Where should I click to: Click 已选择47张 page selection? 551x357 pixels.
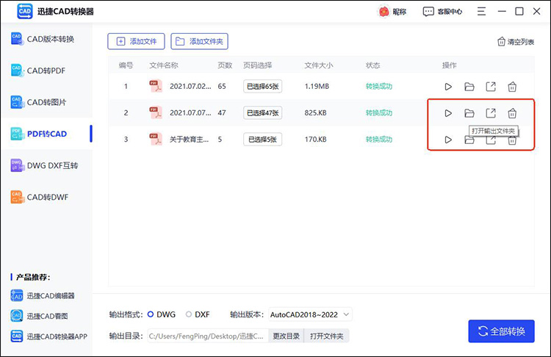click(x=262, y=113)
